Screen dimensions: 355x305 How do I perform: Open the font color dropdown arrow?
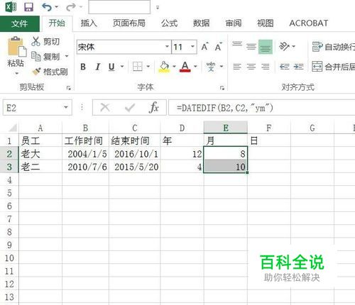(x=195, y=67)
